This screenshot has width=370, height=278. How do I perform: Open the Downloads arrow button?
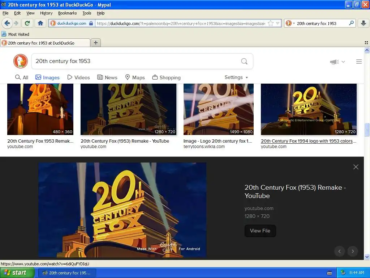(x=363, y=23)
